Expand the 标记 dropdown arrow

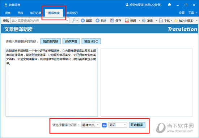pyautogui.click(x=139, y=21)
